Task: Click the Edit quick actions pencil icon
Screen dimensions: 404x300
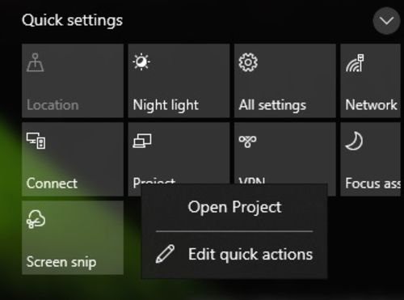Action: click(x=165, y=254)
